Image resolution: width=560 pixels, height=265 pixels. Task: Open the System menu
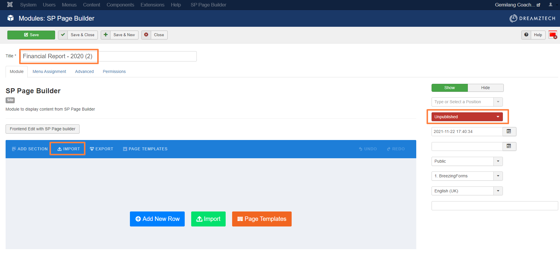[28, 5]
